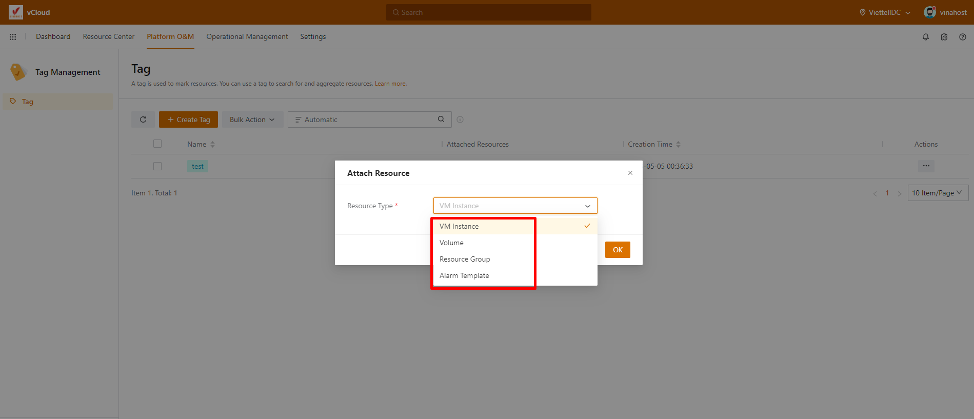Click the vCloud logo icon
The width and height of the screenshot is (974, 419).
[x=16, y=12]
